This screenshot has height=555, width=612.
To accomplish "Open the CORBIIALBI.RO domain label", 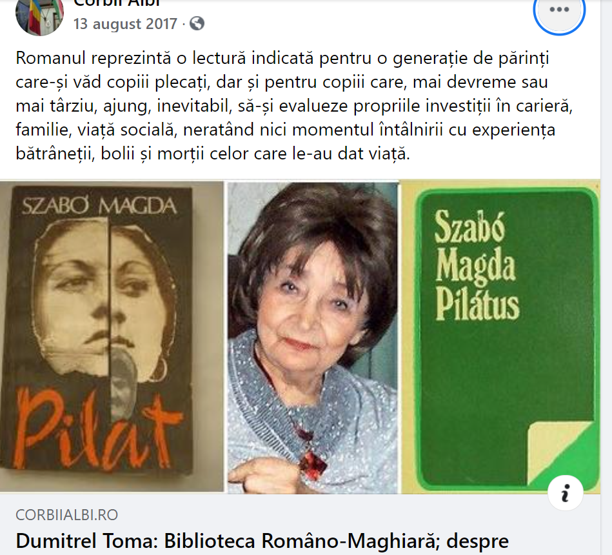I will [x=66, y=515].
